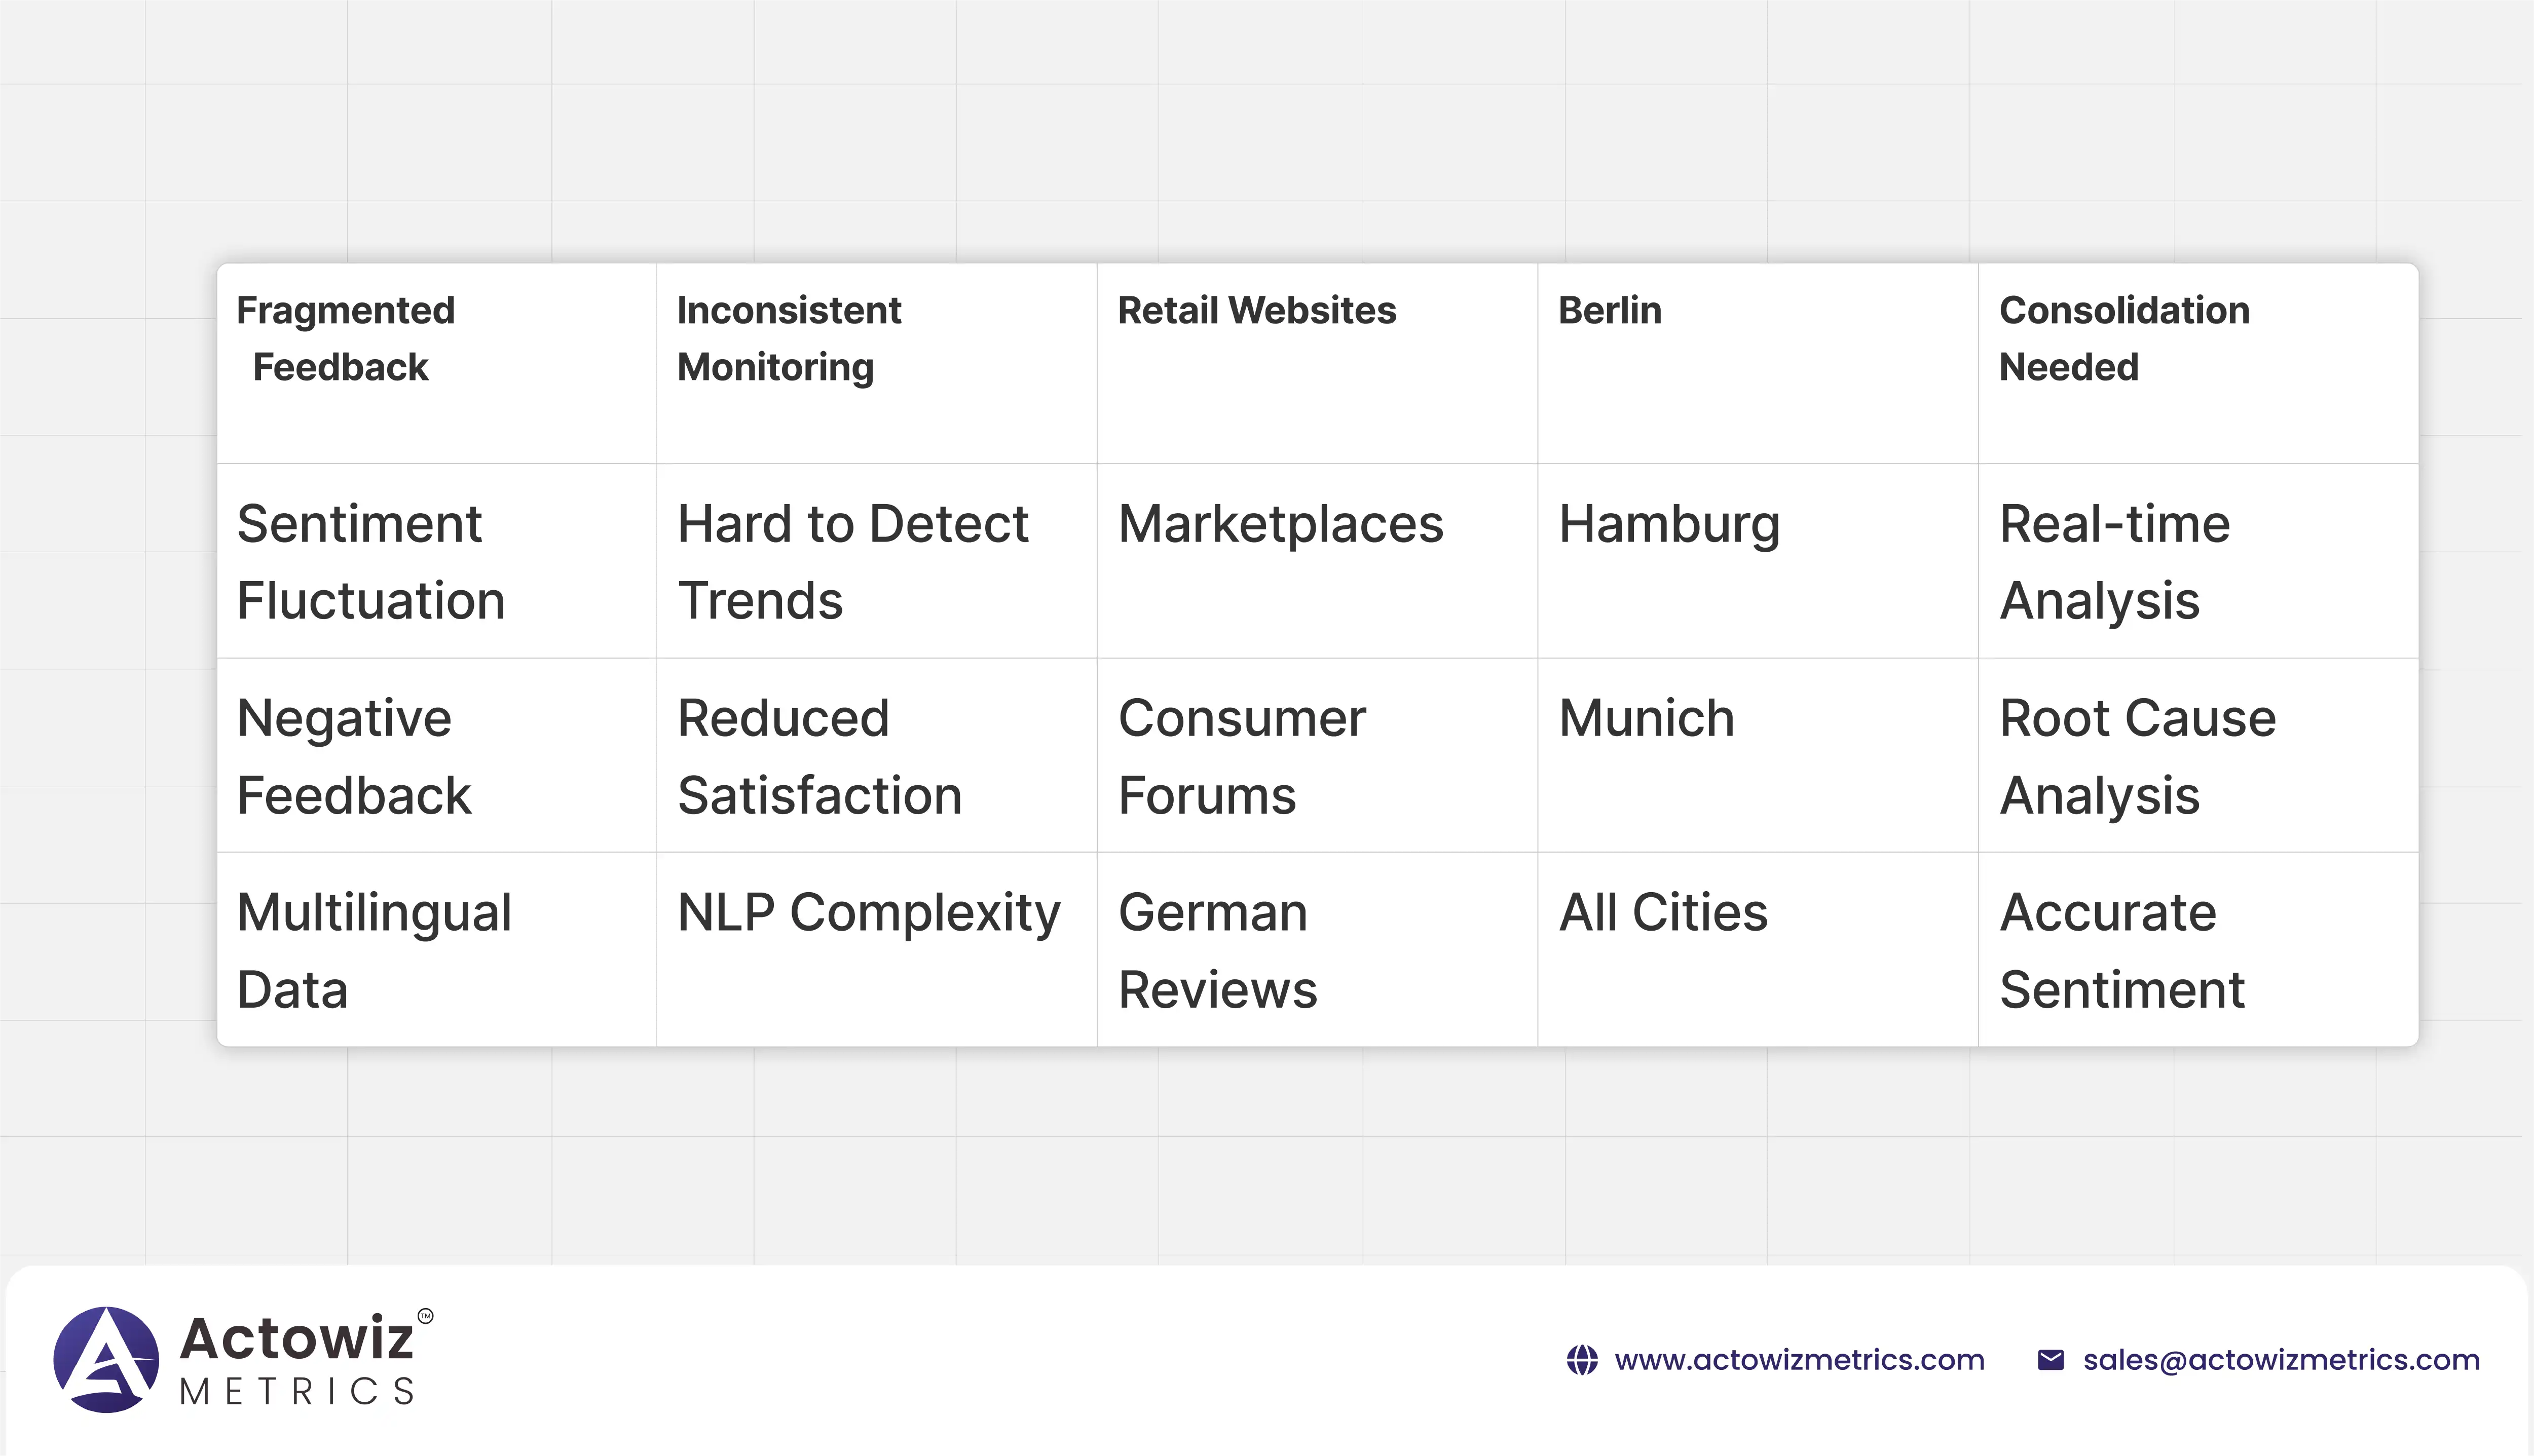Screen dimensions: 2534x1456
Task: Open the www.actowizmetrics.com link
Action: click(x=1799, y=1360)
